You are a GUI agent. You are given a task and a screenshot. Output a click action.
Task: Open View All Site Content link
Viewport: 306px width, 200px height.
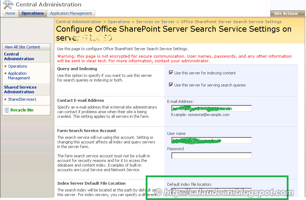(x=22, y=47)
